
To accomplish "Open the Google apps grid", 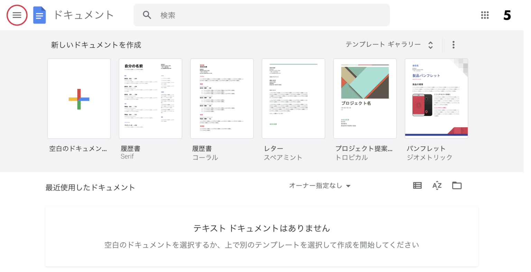I will click(485, 15).
